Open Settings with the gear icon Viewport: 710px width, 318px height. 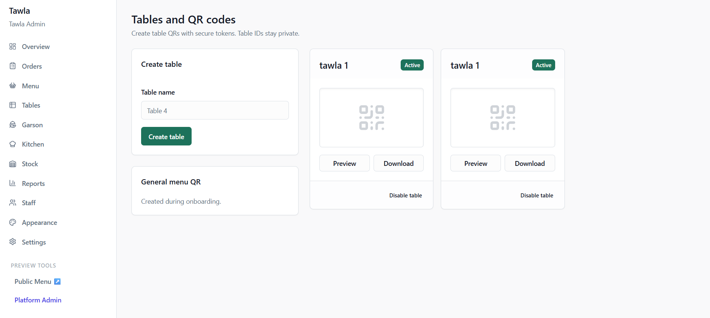[13, 242]
